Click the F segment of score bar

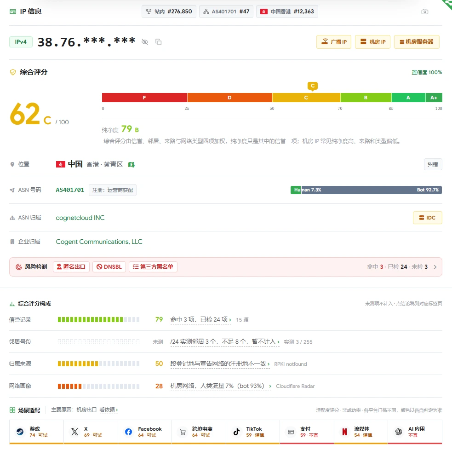pos(144,98)
